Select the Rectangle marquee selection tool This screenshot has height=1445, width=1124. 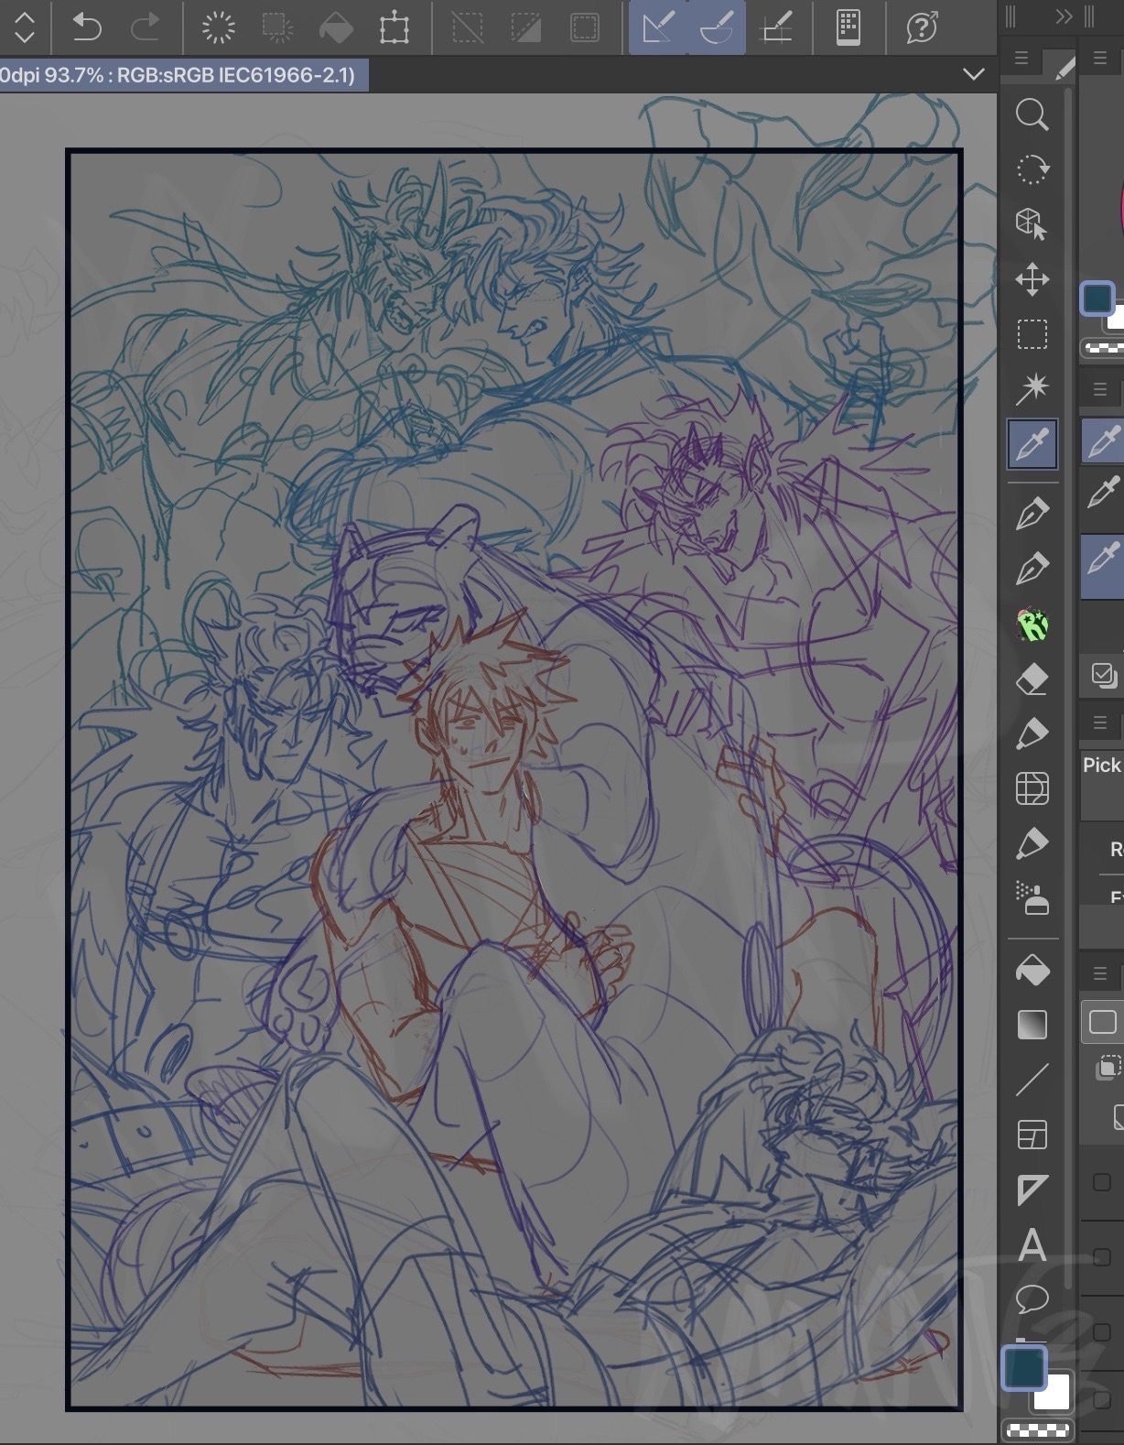pos(1032,334)
